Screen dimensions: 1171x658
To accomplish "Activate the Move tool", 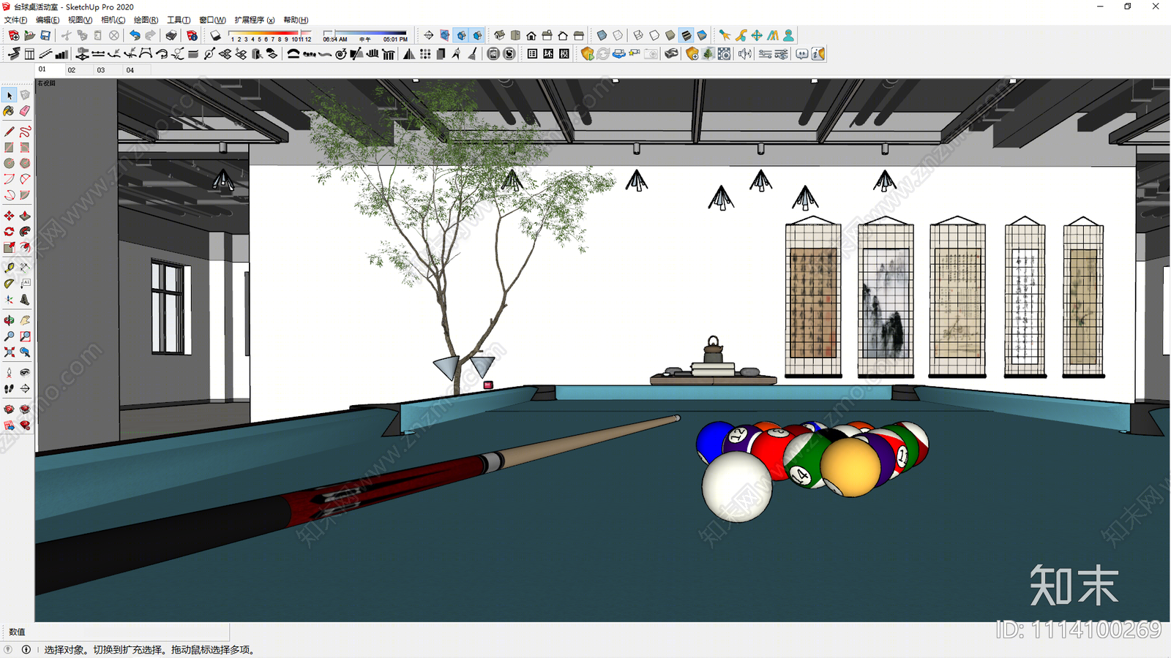I will click(x=9, y=216).
